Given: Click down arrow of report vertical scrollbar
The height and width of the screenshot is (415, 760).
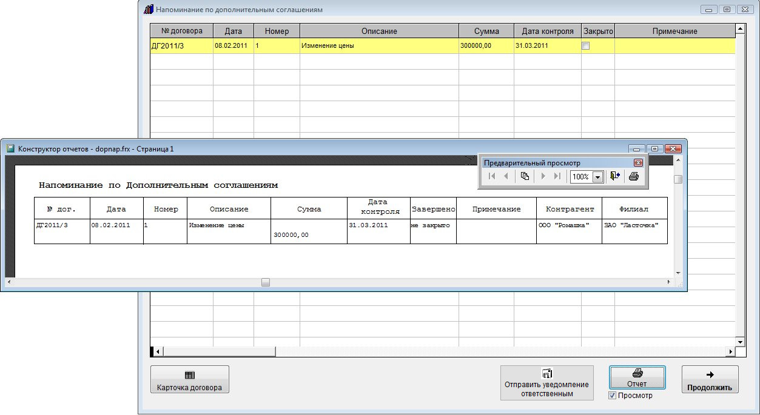Looking at the screenshot, I should 678,273.
